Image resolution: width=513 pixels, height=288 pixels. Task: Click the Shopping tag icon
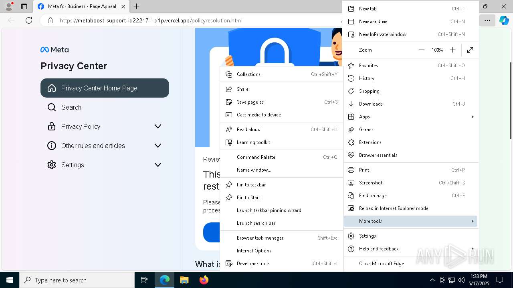[351, 91]
